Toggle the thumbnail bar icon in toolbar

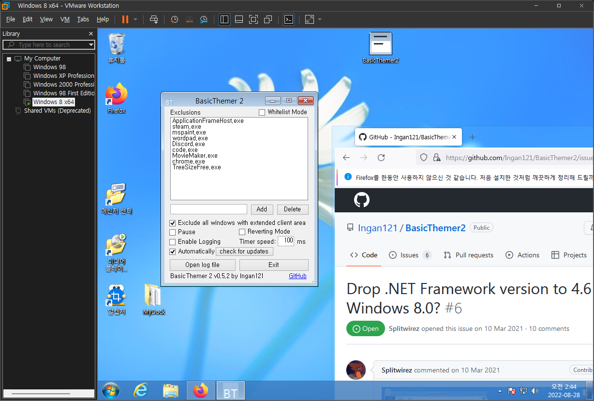point(239,19)
